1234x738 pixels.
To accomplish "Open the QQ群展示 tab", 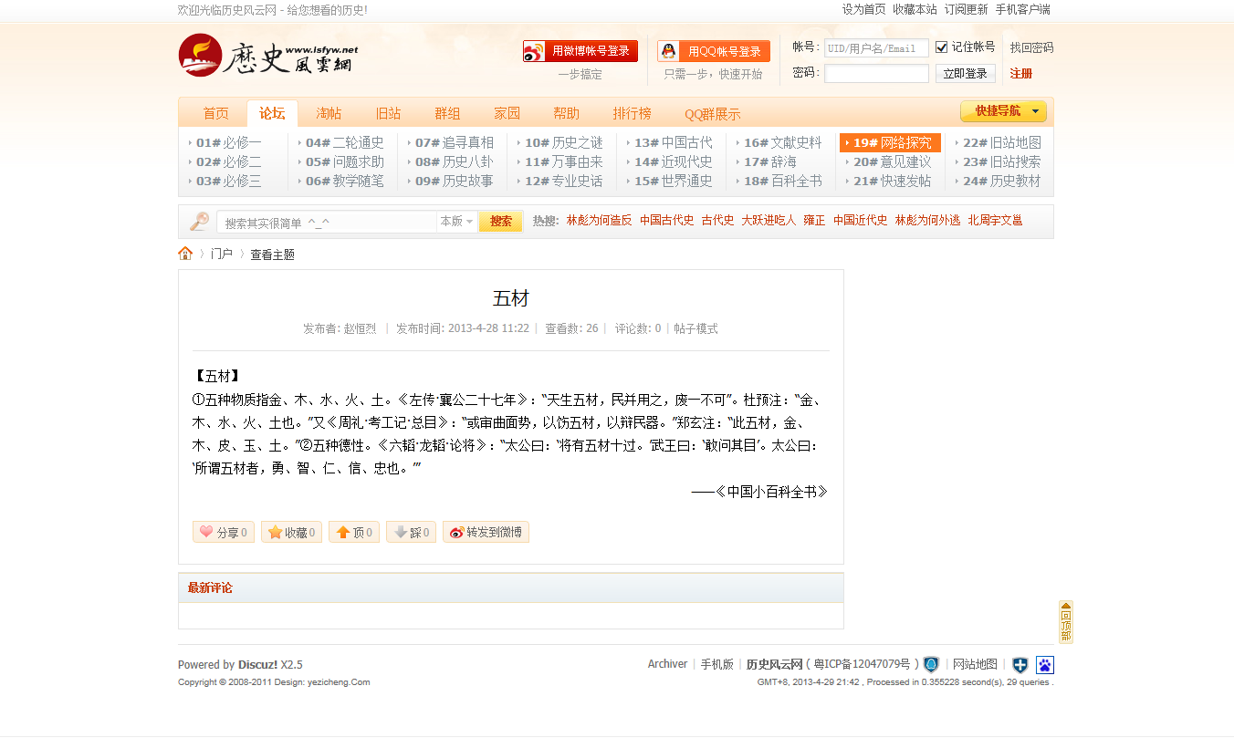I will (713, 114).
